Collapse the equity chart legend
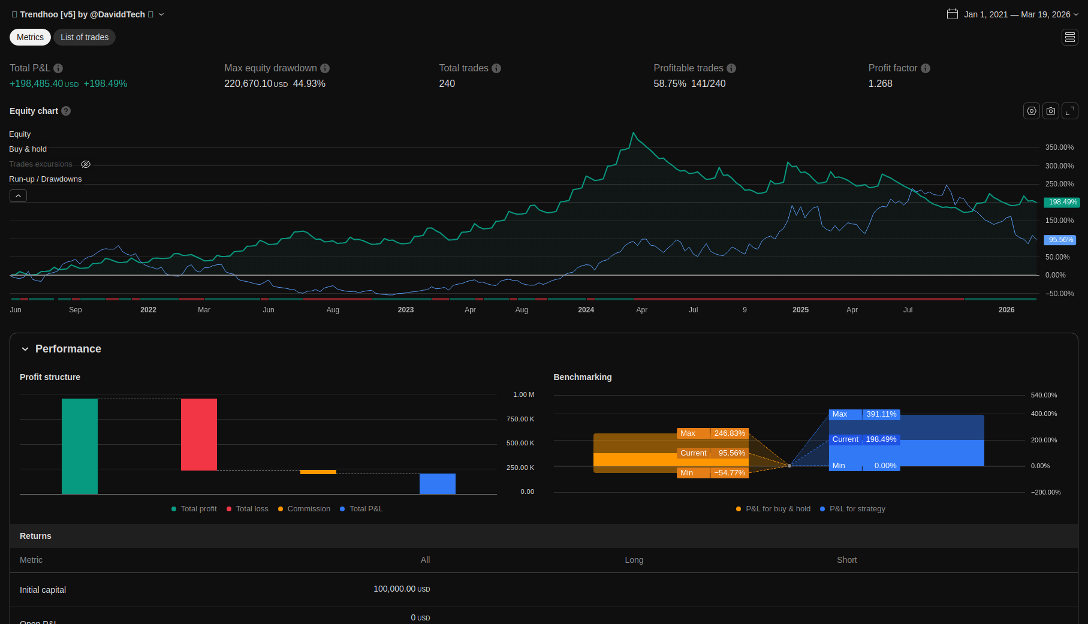The height and width of the screenshot is (624, 1088). (18, 196)
